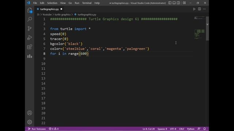
Task: Click line number 12 in the gutter
Action: click(43, 74)
